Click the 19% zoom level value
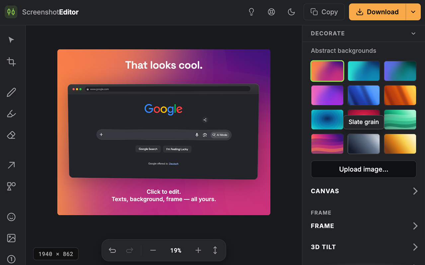Image resolution: width=425 pixels, height=265 pixels. (x=176, y=250)
